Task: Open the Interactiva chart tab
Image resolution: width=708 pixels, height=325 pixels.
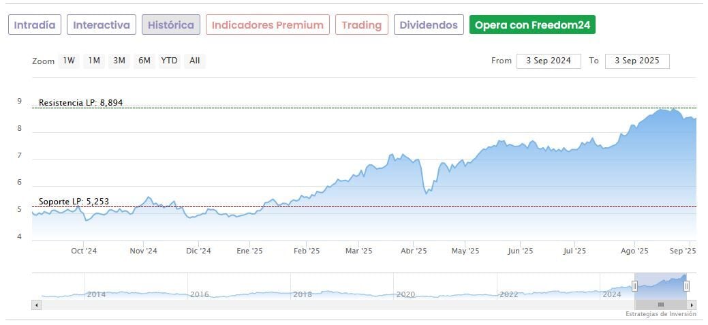Action: pyautogui.click(x=102, y=25)
